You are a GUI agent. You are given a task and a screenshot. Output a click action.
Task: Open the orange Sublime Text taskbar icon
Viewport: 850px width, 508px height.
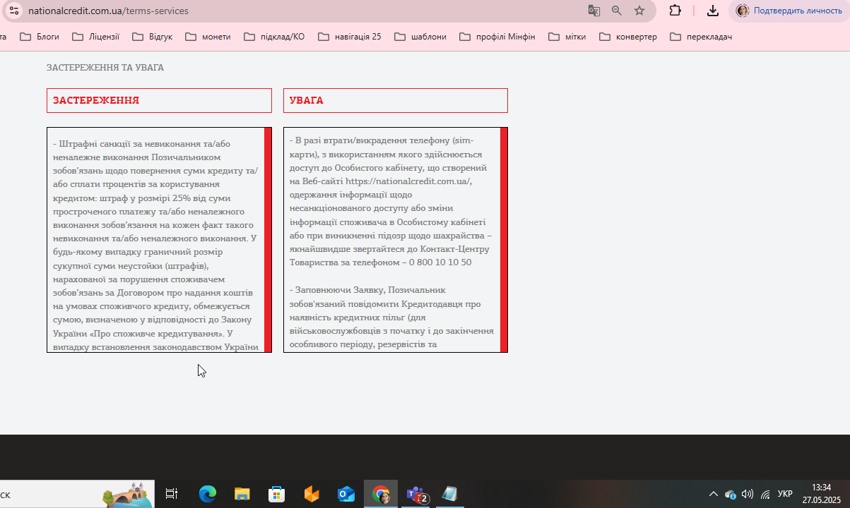[312, 495]
